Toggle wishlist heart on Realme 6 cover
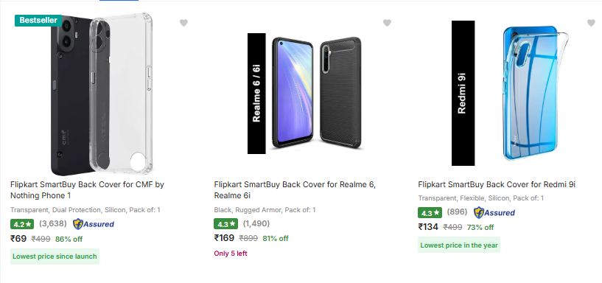 click(x=387, y=23)
